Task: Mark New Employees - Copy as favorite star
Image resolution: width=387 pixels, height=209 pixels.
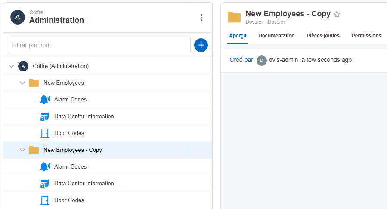Action: point(337,14)
